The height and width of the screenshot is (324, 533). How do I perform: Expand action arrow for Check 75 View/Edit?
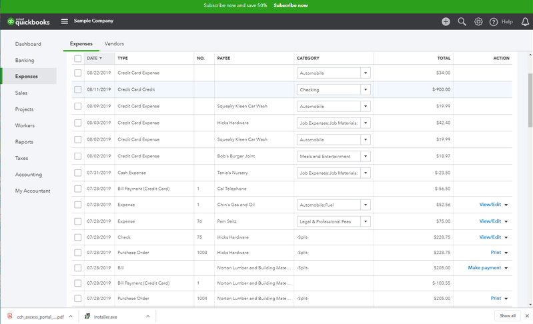coord(506,237)
